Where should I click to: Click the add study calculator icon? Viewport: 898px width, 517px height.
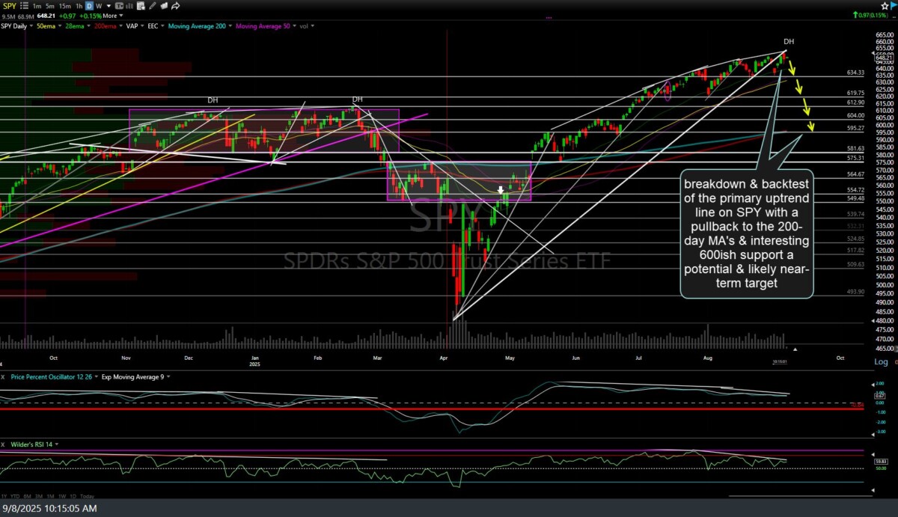click(x=141, y=5)
